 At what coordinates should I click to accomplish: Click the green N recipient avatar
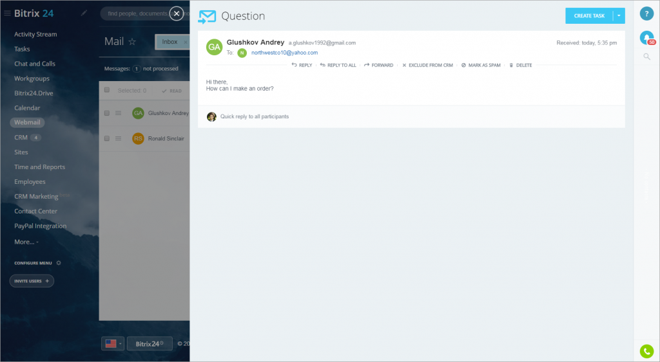pyautogui.click(x=242, y=53)
